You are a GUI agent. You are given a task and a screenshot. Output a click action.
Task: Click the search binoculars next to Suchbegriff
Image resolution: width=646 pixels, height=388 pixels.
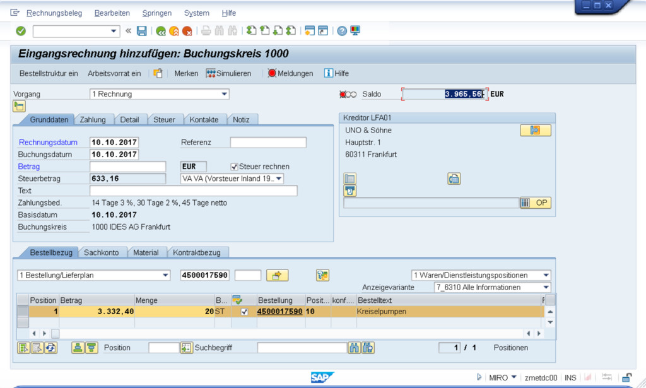click(x=355, y=348)
